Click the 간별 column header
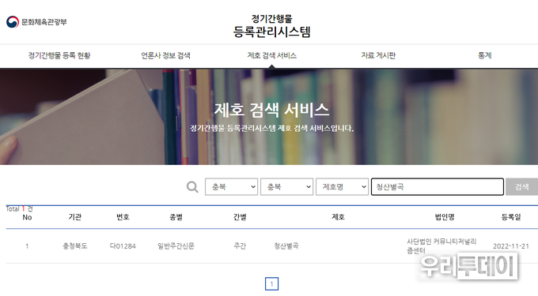Screen dimensions: 538x296 [240, 217]
